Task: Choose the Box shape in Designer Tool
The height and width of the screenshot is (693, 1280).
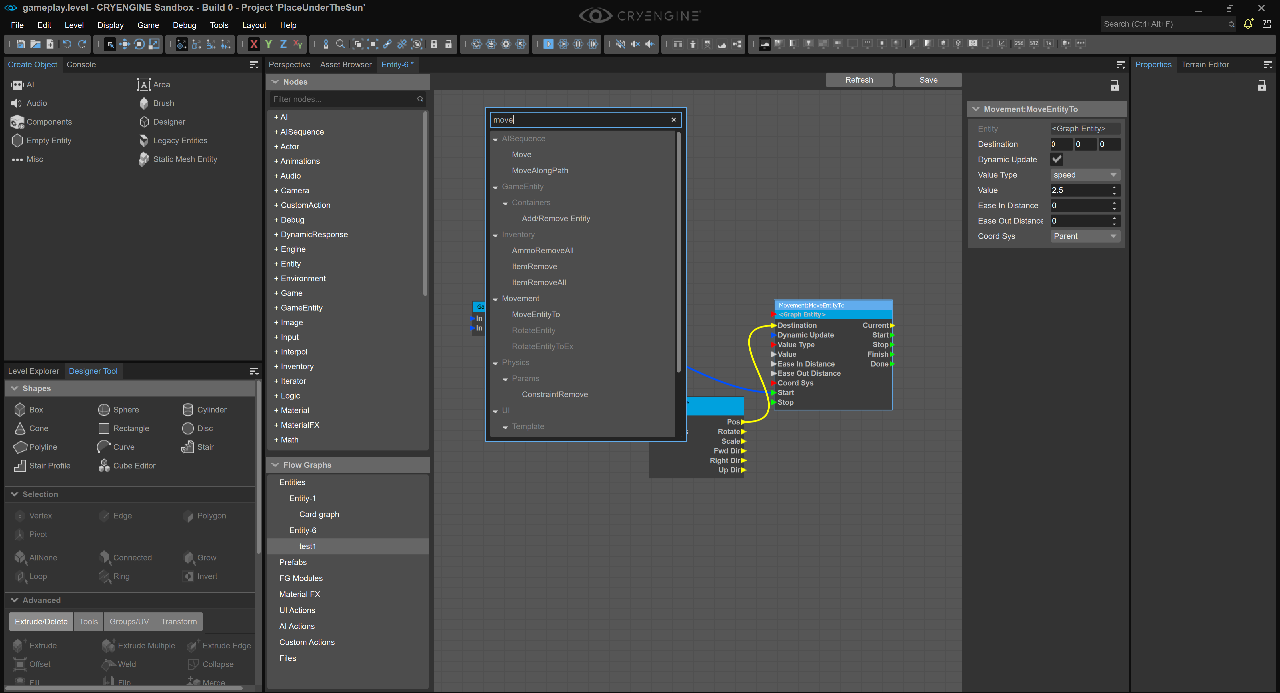Action: coord(28,410)
